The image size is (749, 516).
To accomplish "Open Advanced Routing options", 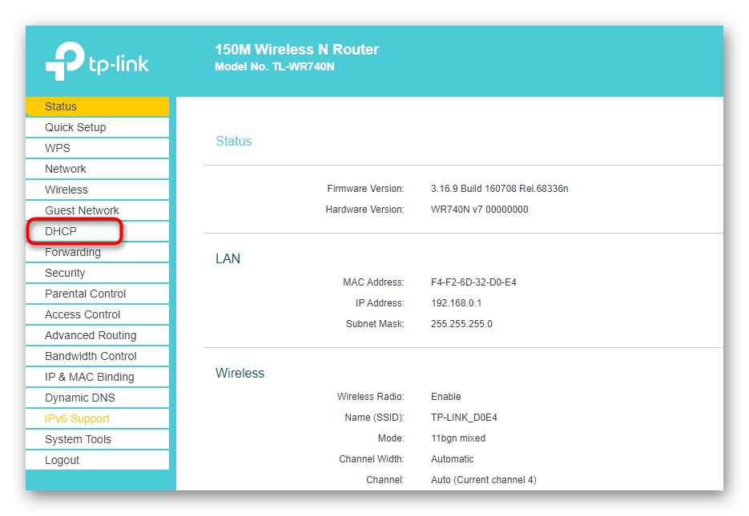I will point(88,335).
